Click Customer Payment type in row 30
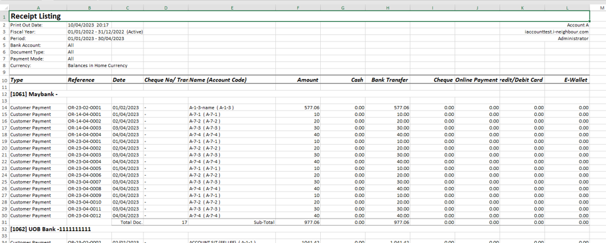This screenshot has width=606, height=243. point(38,215)
